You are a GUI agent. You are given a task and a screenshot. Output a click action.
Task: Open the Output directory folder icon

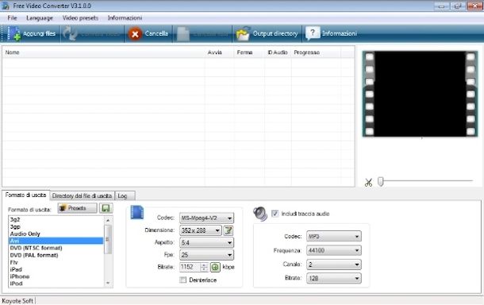point(243,33)
